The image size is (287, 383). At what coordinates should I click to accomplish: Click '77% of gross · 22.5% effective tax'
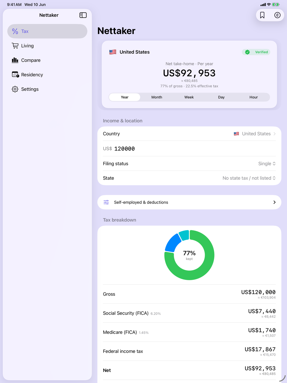pyautogui.click(x=189, y=86)
